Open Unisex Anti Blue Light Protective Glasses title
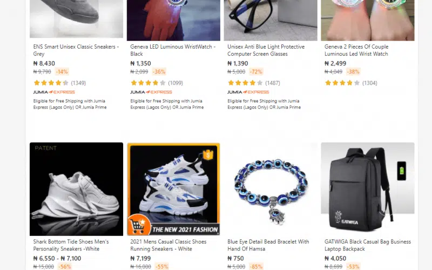 (266, 50)
